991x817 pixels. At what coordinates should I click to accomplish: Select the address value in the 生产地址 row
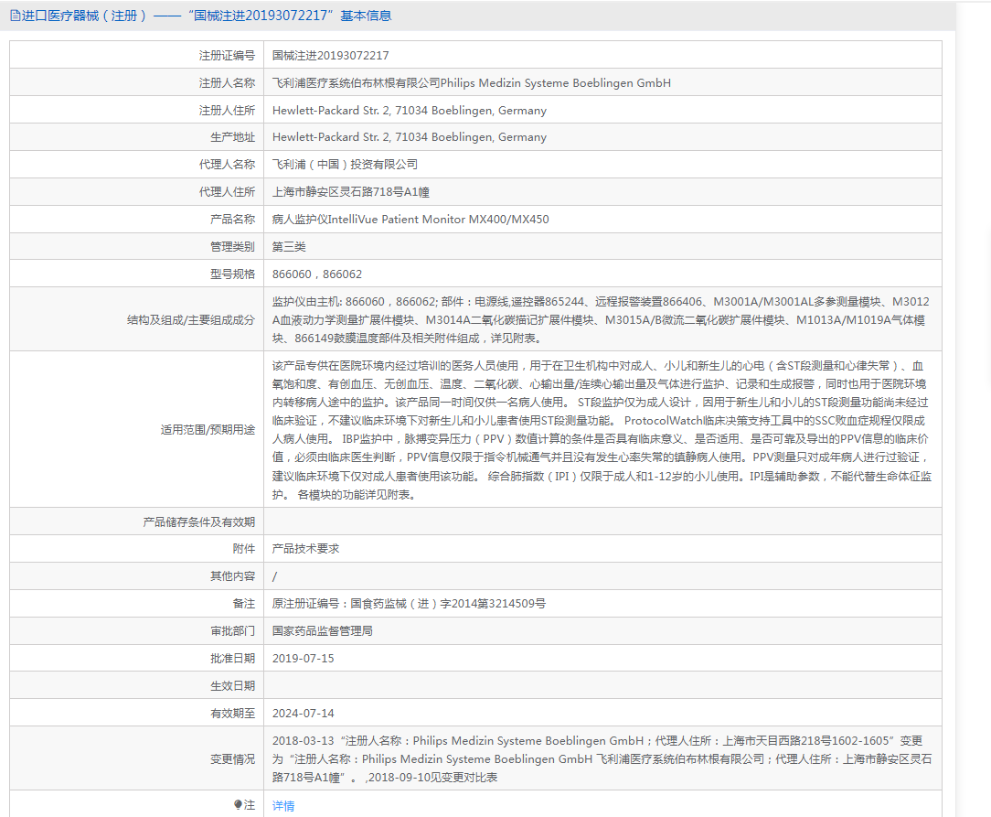pyautogui.click(x=410, y=136)
